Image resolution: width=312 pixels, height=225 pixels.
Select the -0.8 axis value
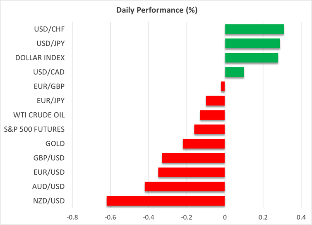pos(72,217)
